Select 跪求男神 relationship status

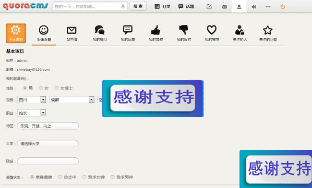(113, 177)
